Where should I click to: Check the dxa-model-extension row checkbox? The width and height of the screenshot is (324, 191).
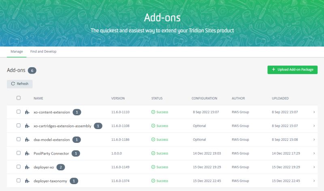pyautogui.click(x=19, y=139)
